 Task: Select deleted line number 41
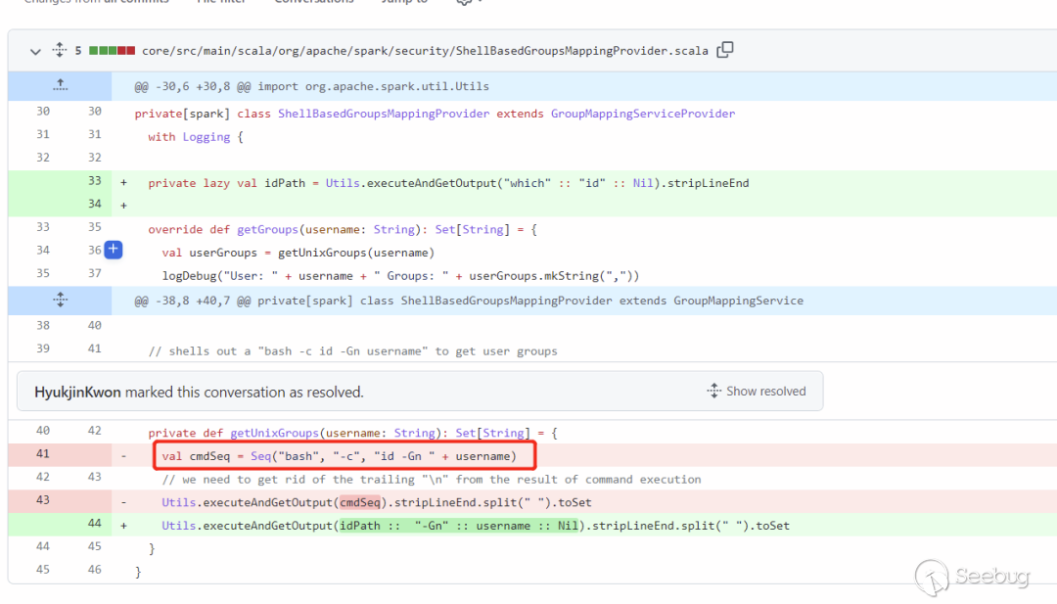[x=43, y=454]
